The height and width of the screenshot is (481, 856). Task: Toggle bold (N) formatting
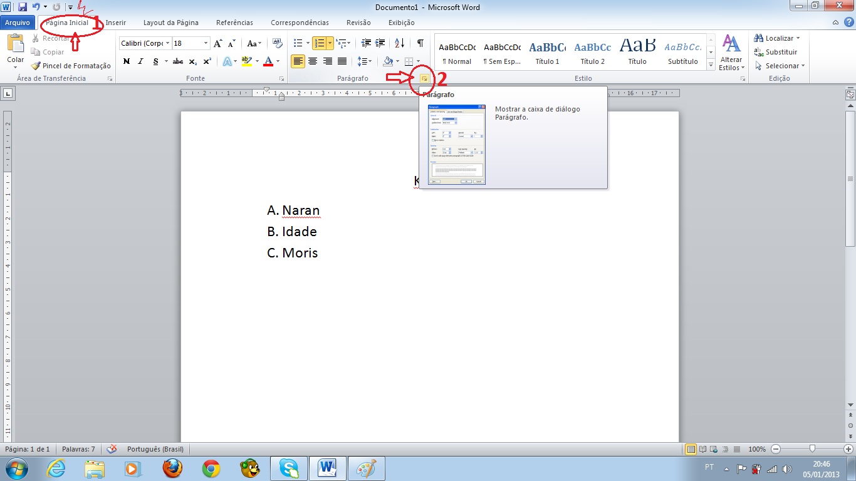point(126,61)
